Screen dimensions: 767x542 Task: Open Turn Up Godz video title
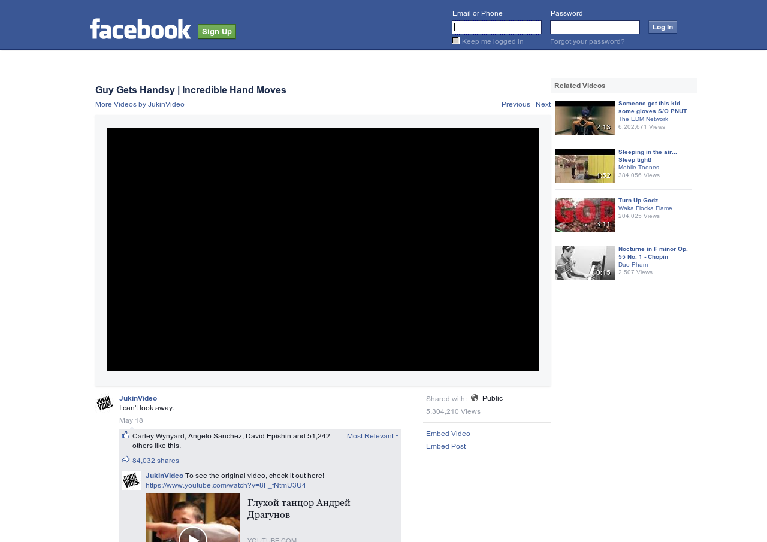[638, 201]
